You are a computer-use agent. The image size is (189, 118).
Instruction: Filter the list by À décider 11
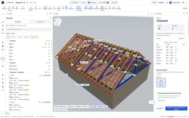[34, 37]
